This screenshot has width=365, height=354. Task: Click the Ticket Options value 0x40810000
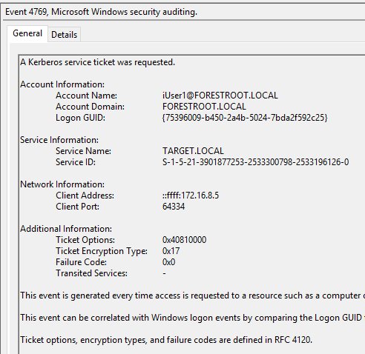tap(184, 240)
